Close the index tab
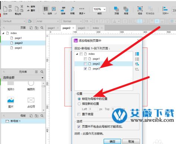The height and width of the screenshot is (144, 176). [x=102, y=28]
